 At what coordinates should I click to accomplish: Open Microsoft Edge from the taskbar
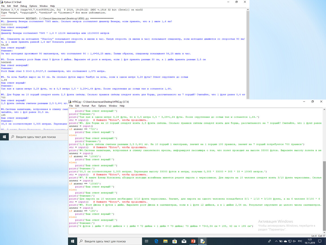156,241
